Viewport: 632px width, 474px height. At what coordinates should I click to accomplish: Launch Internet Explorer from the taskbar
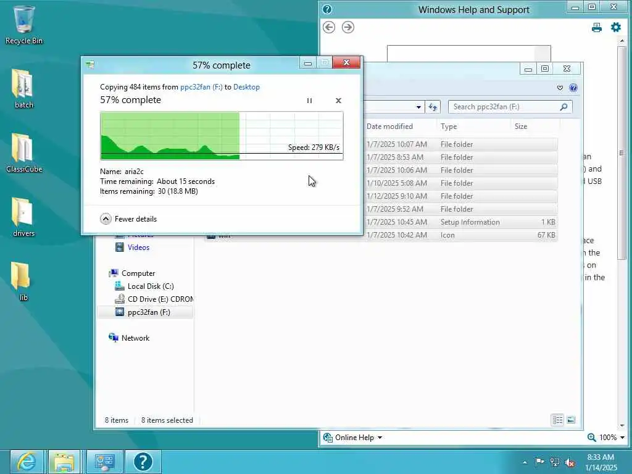coord(26,462)
